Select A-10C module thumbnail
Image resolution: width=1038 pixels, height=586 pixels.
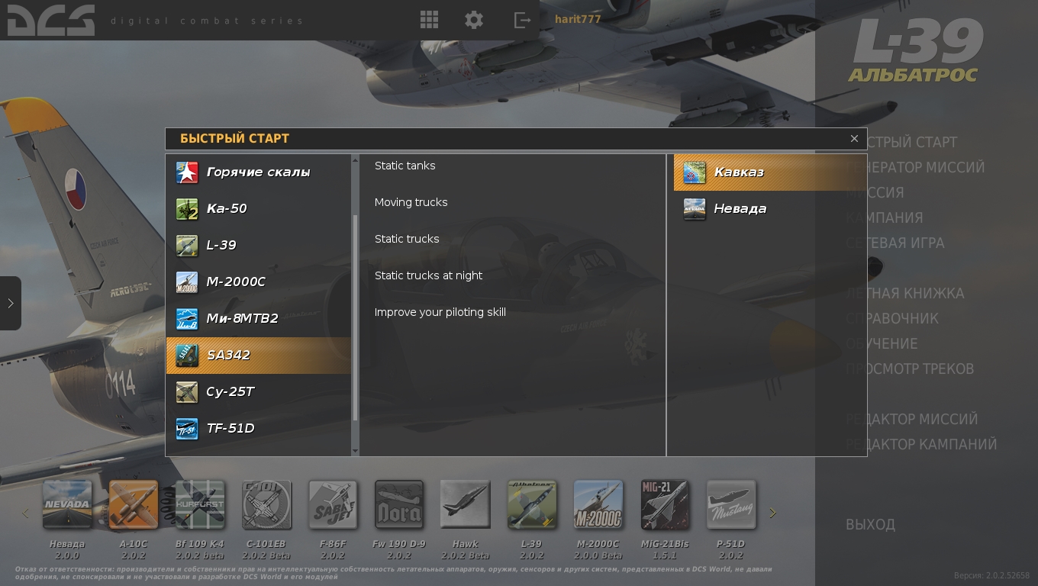click(x=134, y=504)
